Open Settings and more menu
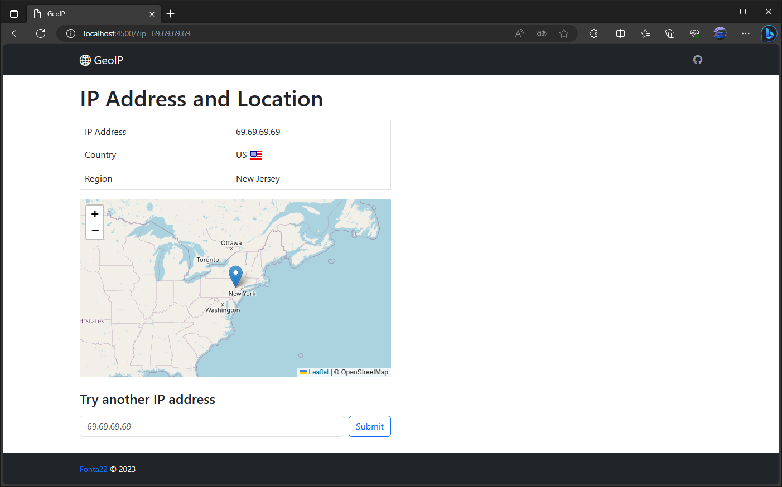This screenshot has height=487, width=782. click(x=746, y=33)
